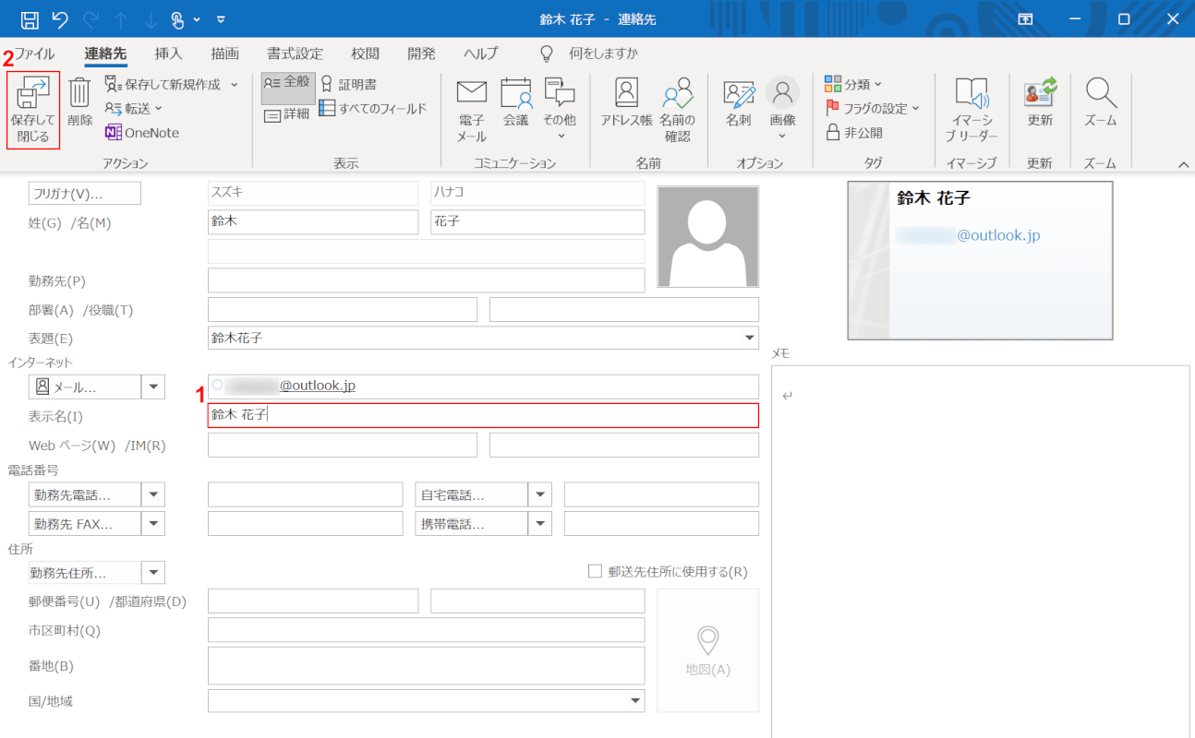The width and height of the screenshot is (1195, 738).
Task: Open the Draw (描画) tab
Action: (x=224, y=54)
